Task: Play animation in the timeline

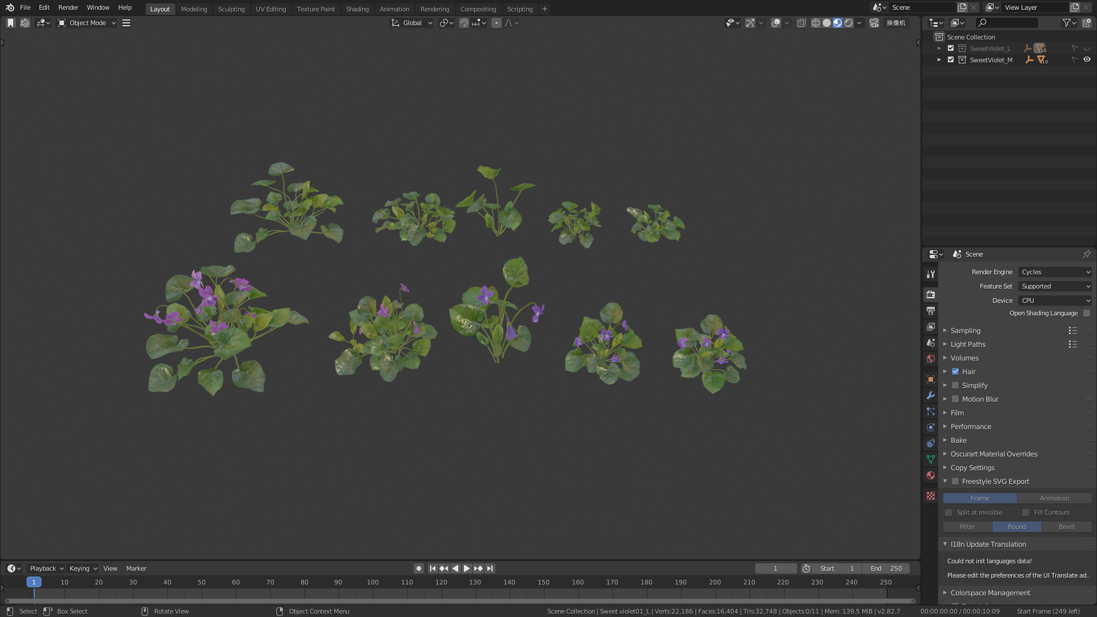Action: 467,568
